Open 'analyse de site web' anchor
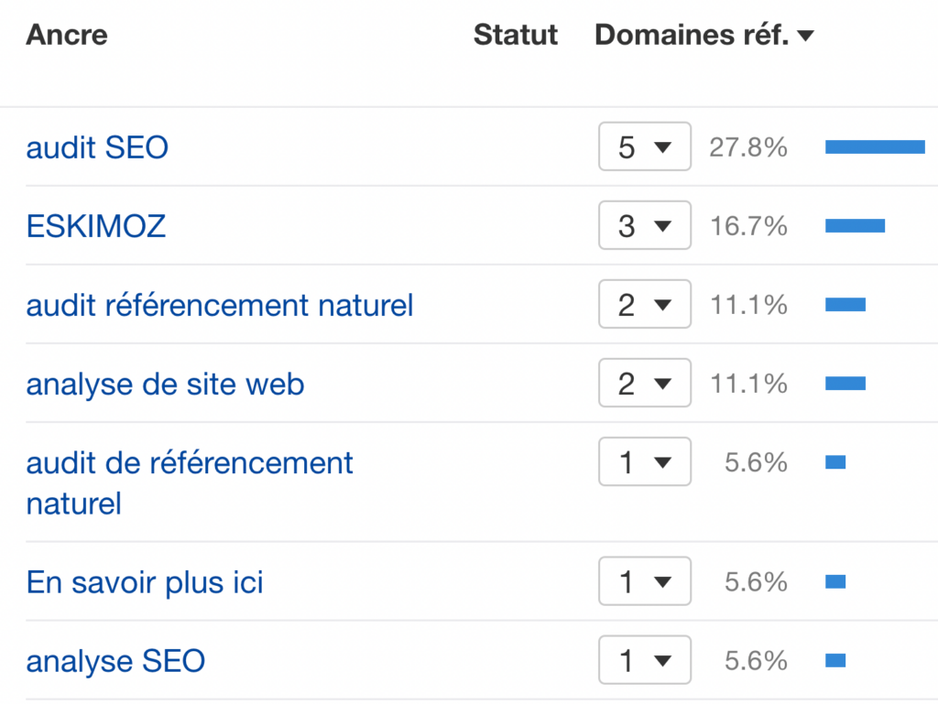938x704 pixels. coord(165,384)
